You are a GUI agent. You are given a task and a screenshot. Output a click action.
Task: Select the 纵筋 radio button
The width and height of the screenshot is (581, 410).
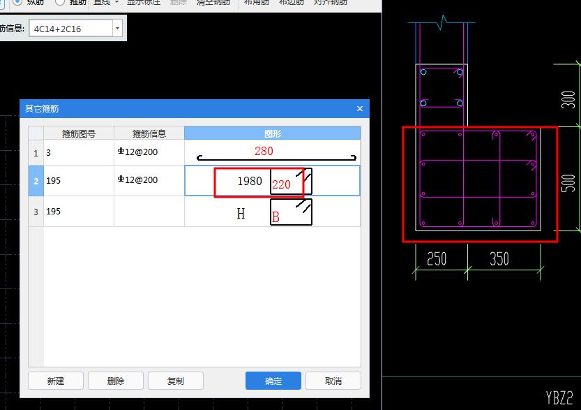(17, 2)
